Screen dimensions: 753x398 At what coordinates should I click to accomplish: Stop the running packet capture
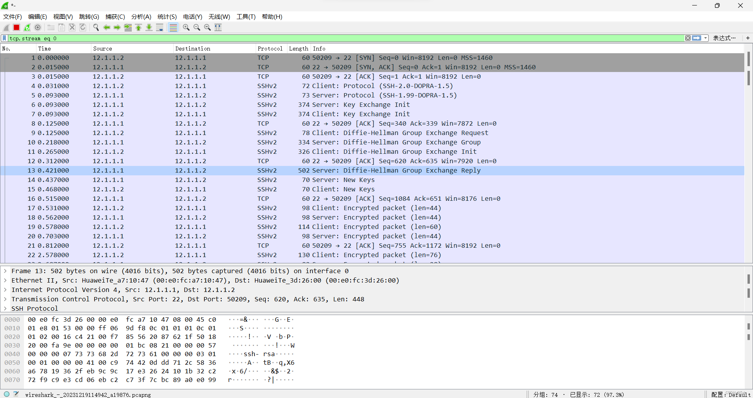16,27
